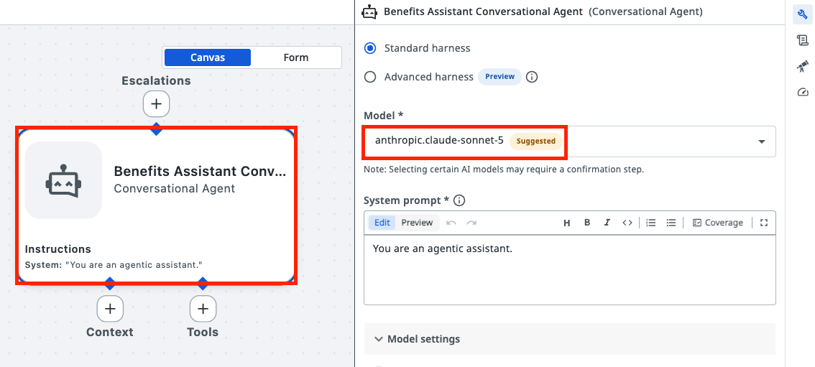815x367 pixels.
Task: Insert numbered list in prompt editor
Action: 650,223
